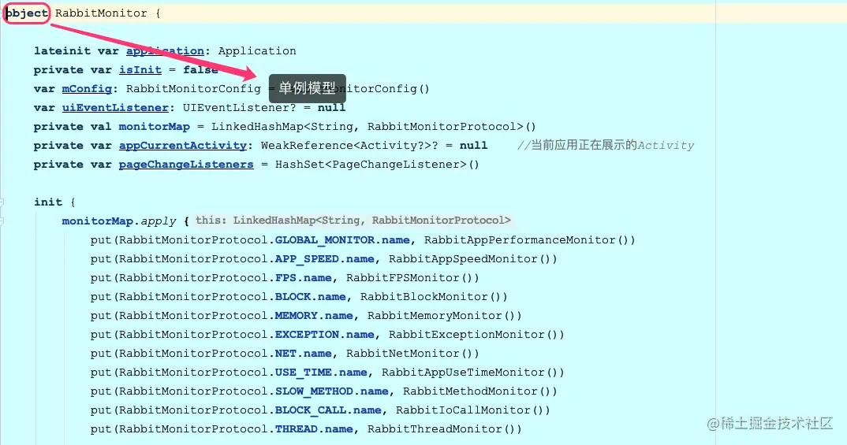Click the MEMORY enum constant
The width and height of the screenshot is (847, 445).
pyautogui.click(x=296, y=315)
